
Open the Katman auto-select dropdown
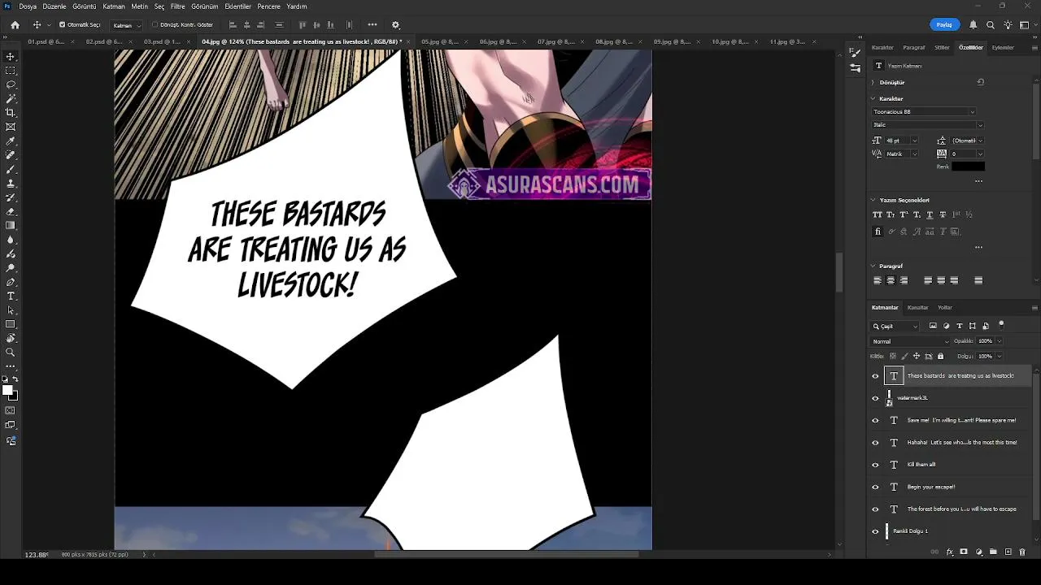[x=126, y=25]
